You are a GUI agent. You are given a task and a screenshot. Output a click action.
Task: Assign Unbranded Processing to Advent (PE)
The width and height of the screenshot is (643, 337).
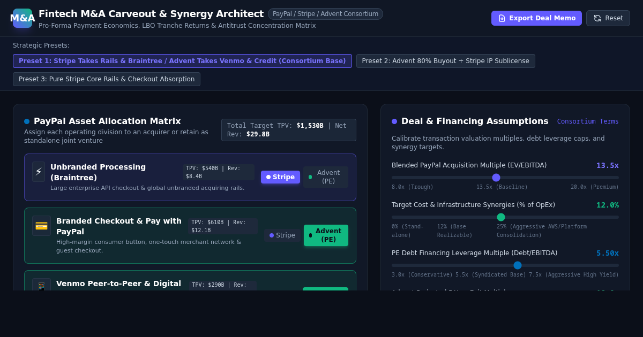click(325, 177)
